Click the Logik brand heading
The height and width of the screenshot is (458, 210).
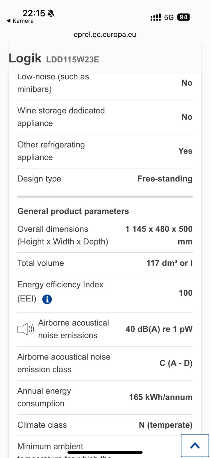pyautogui.click(x=25, y=58)
